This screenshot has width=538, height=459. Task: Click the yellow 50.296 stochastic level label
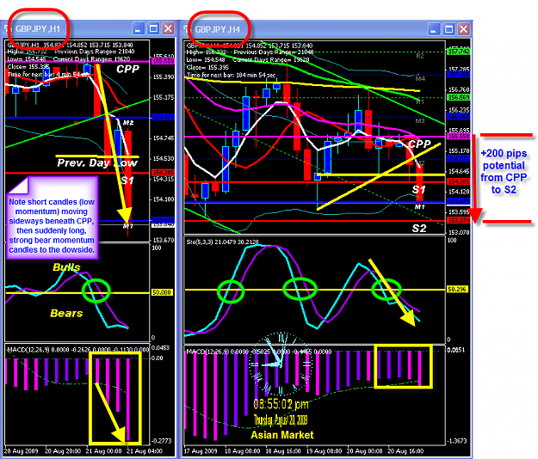pyautogui.click(x=457, y=290)
